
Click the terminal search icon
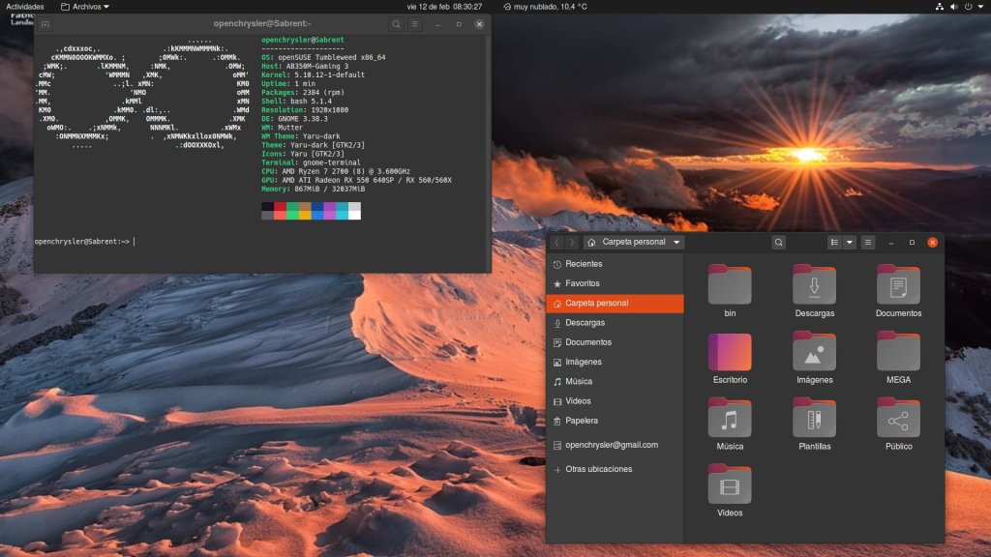tap(397, 24)
